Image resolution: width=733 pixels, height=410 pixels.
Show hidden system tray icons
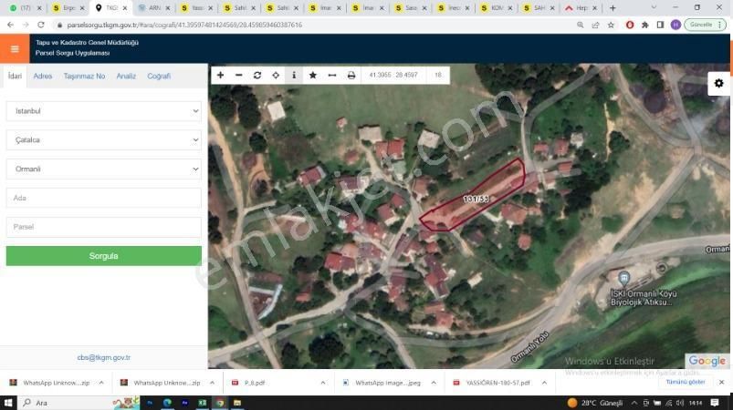[x=634, y=403]
